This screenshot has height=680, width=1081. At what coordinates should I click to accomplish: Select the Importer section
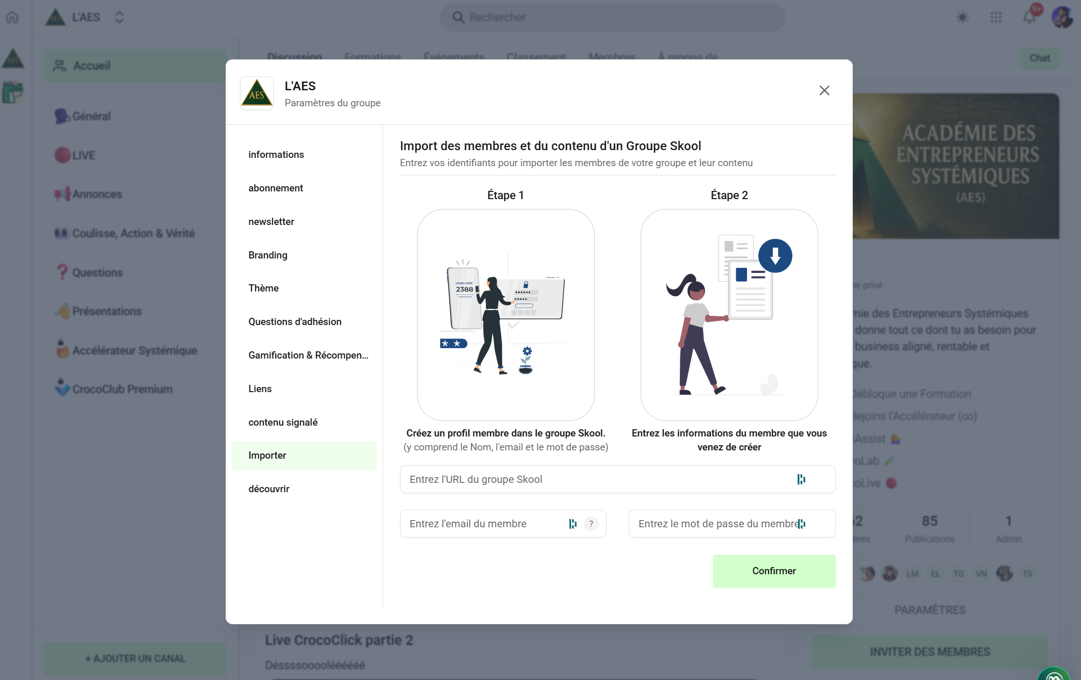pos(304,456)
